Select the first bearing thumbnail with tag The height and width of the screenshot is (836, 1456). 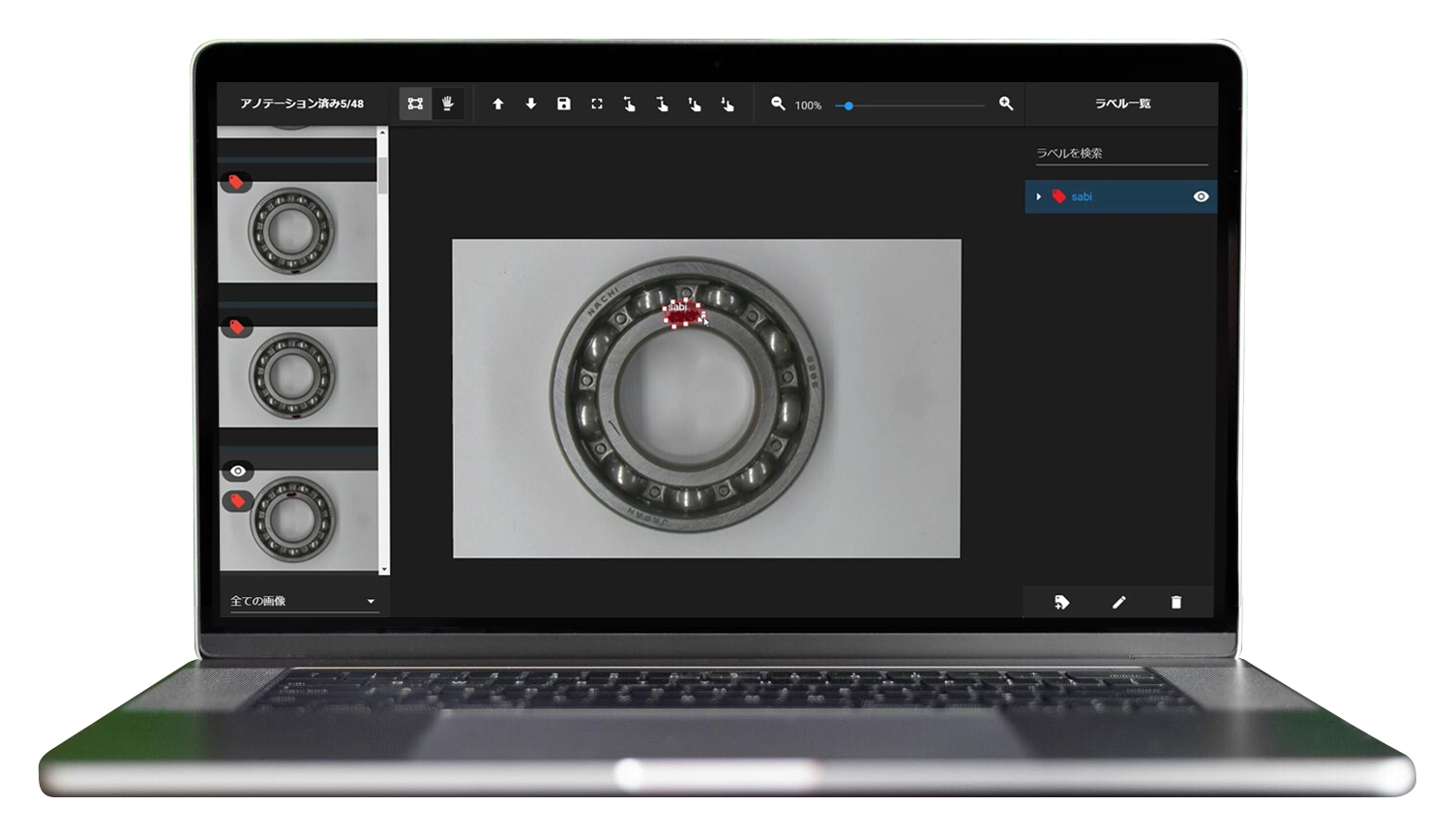(298, 230)
